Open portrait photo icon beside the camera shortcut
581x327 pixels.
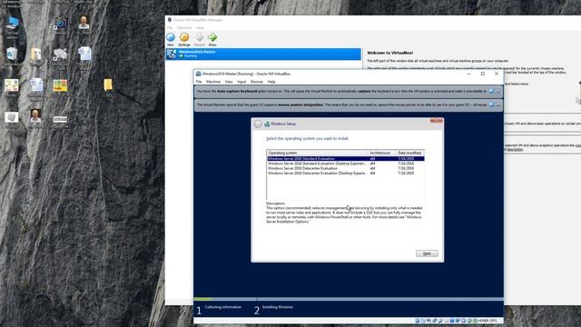84,23
